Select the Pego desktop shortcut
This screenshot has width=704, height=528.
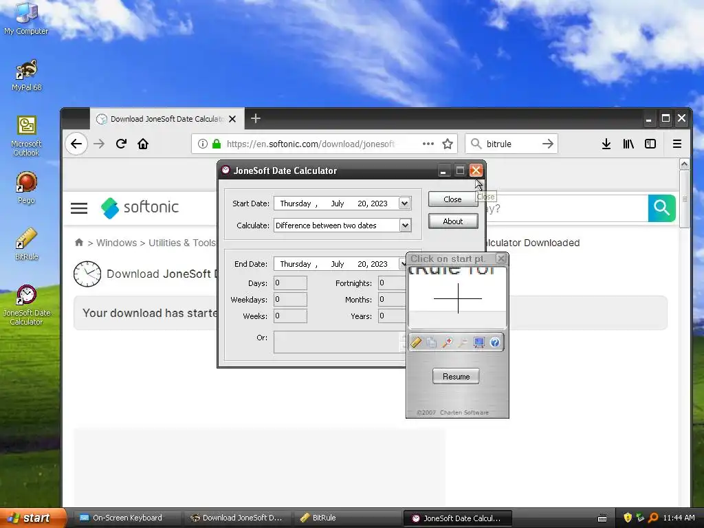pos(26,188)
